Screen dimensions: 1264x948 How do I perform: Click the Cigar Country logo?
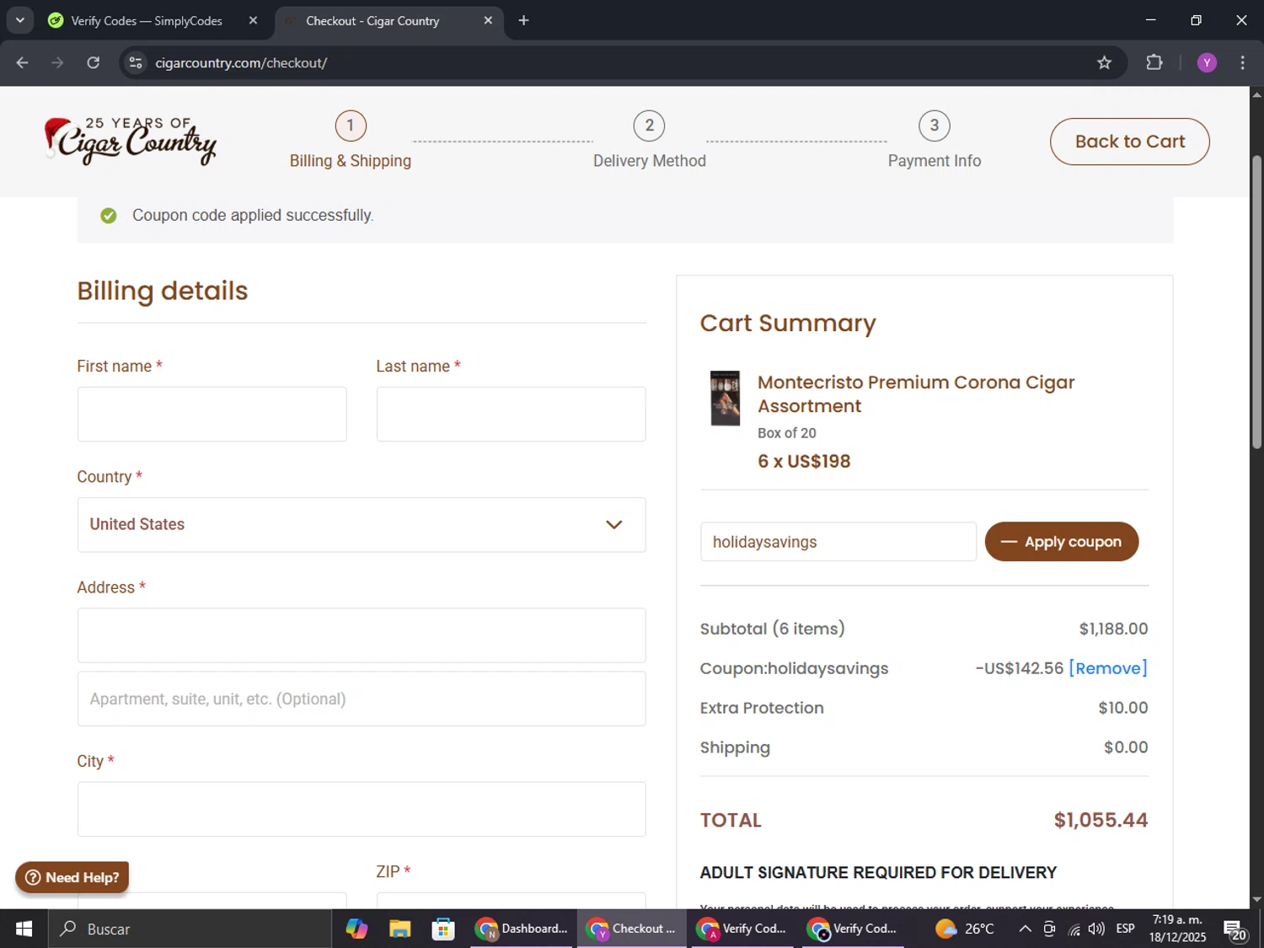pos(131,141)
